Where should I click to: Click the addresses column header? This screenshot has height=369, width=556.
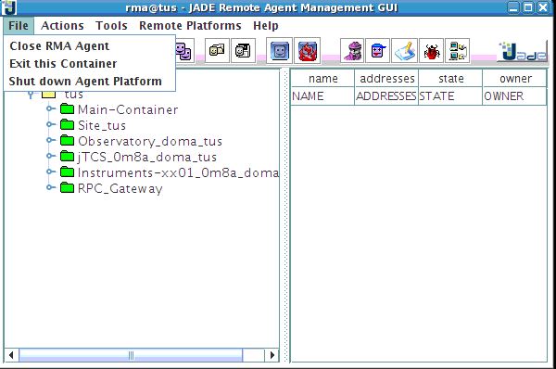(x=386, y=79)
